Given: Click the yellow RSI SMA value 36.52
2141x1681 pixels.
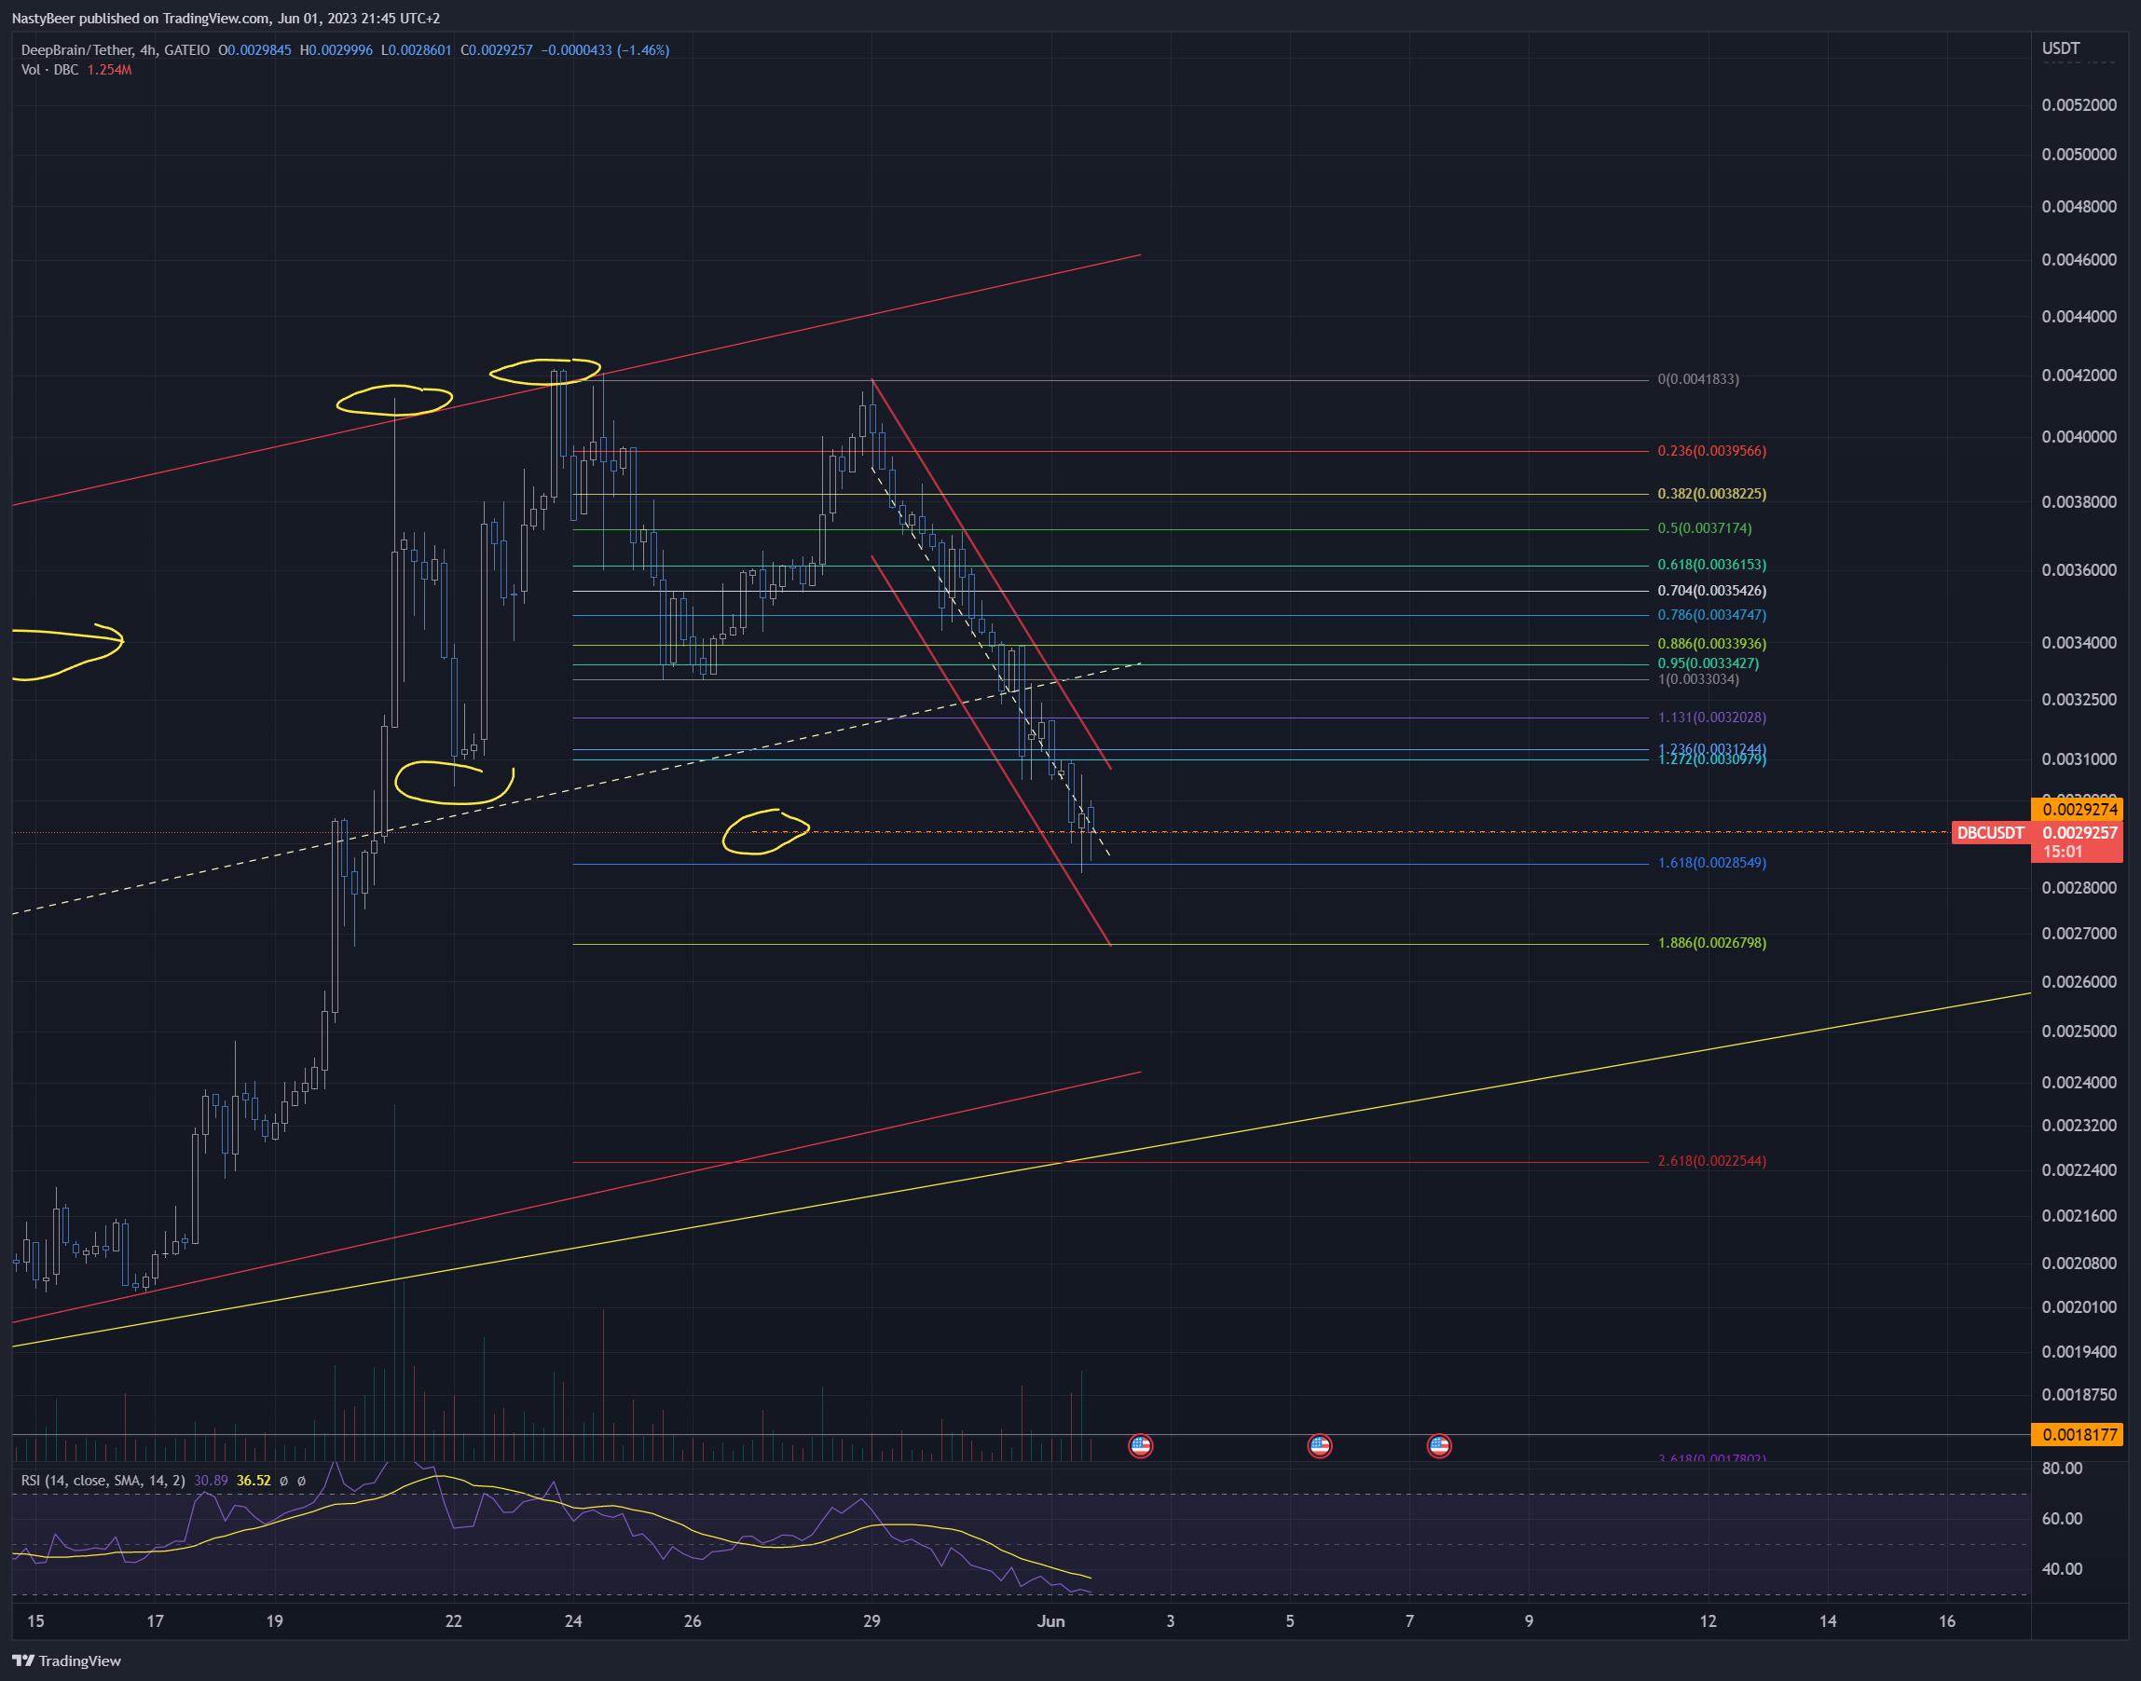Looking at the screenshot, I should [x=253, y=1481].
